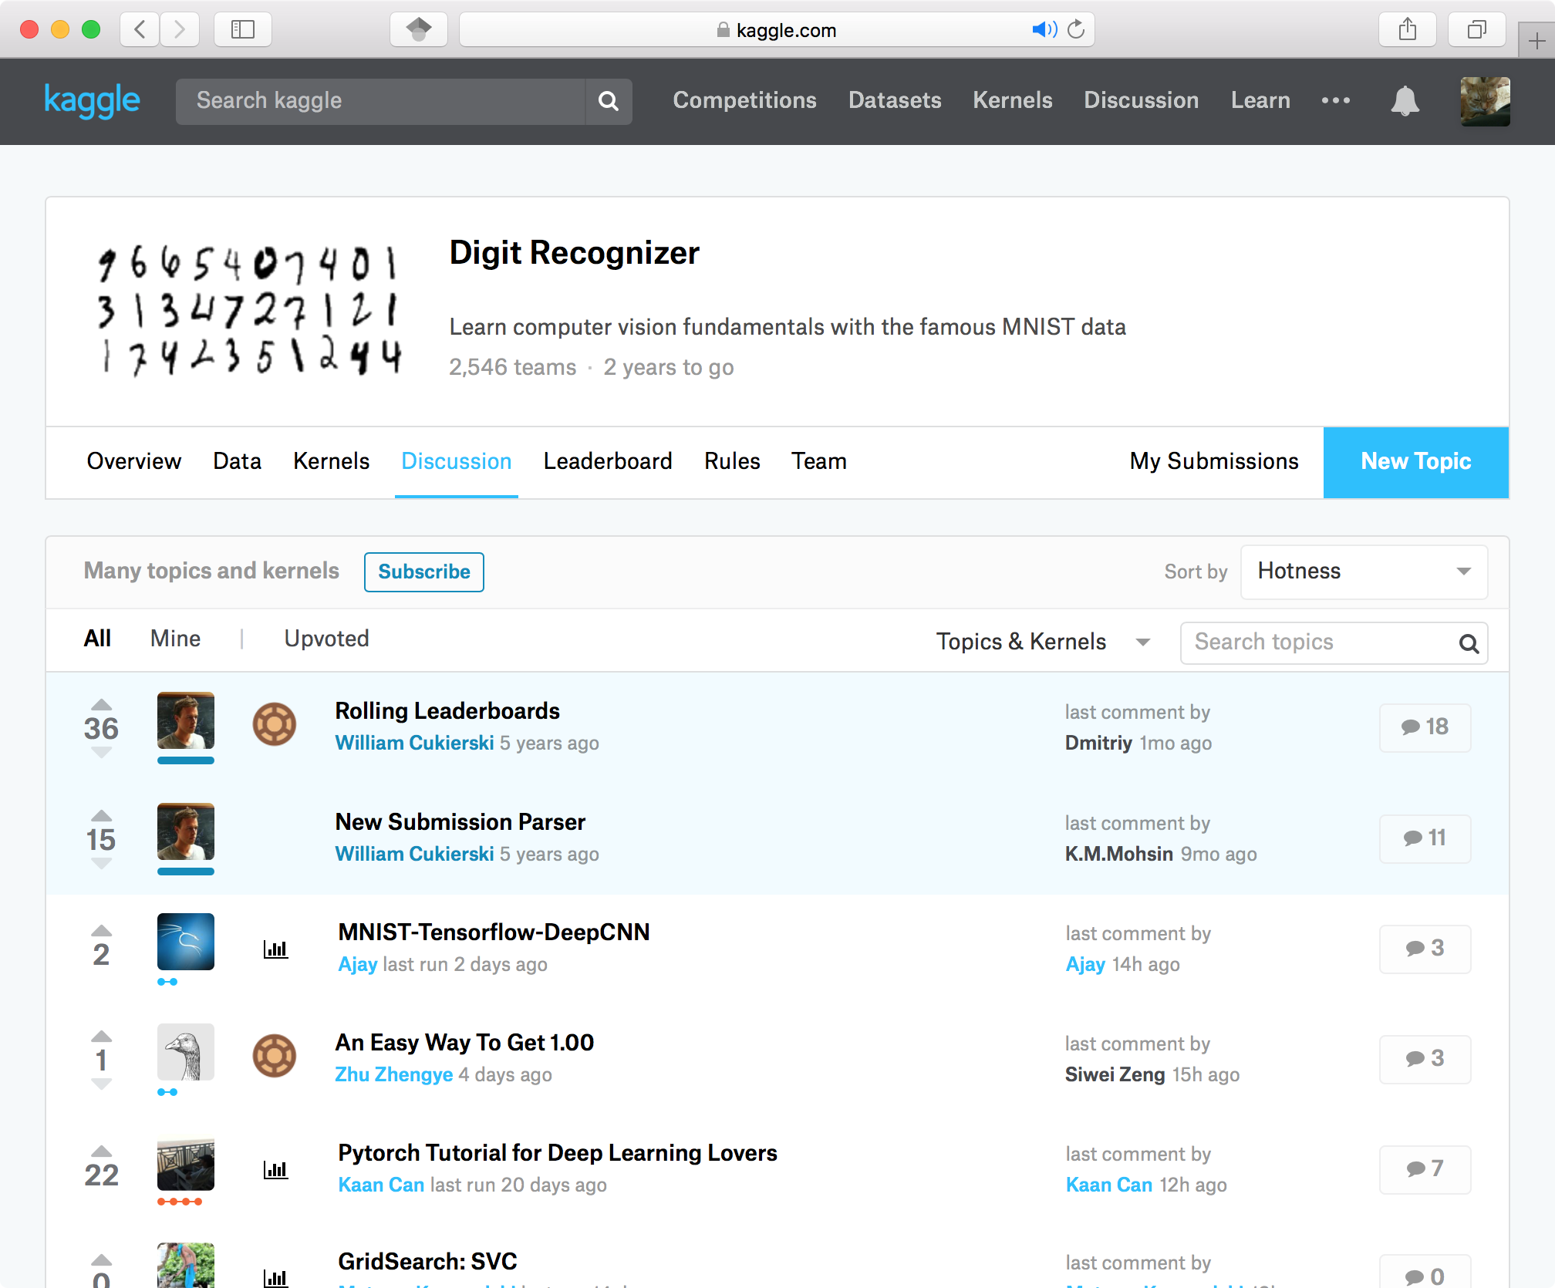Click the Kaggle search magnifier icon
This screenshot has height=1288, width=1555.
(x=609, y=101)
